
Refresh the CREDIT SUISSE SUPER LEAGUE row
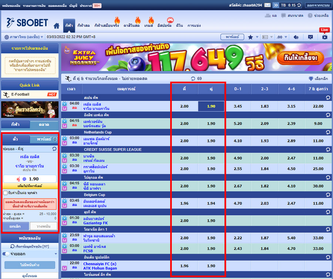point(328,149)
